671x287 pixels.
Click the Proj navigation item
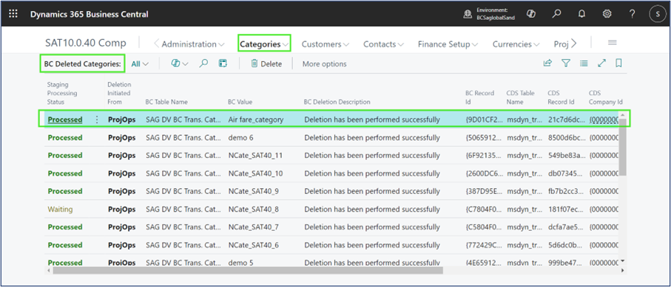561,44
